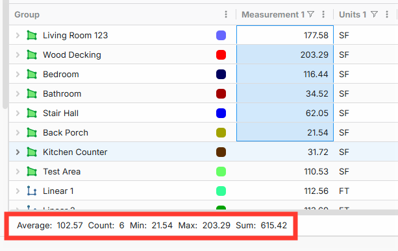Open the Measurement 1 column options menu
This screenshot has width=398, height=251.
(323, 14)
